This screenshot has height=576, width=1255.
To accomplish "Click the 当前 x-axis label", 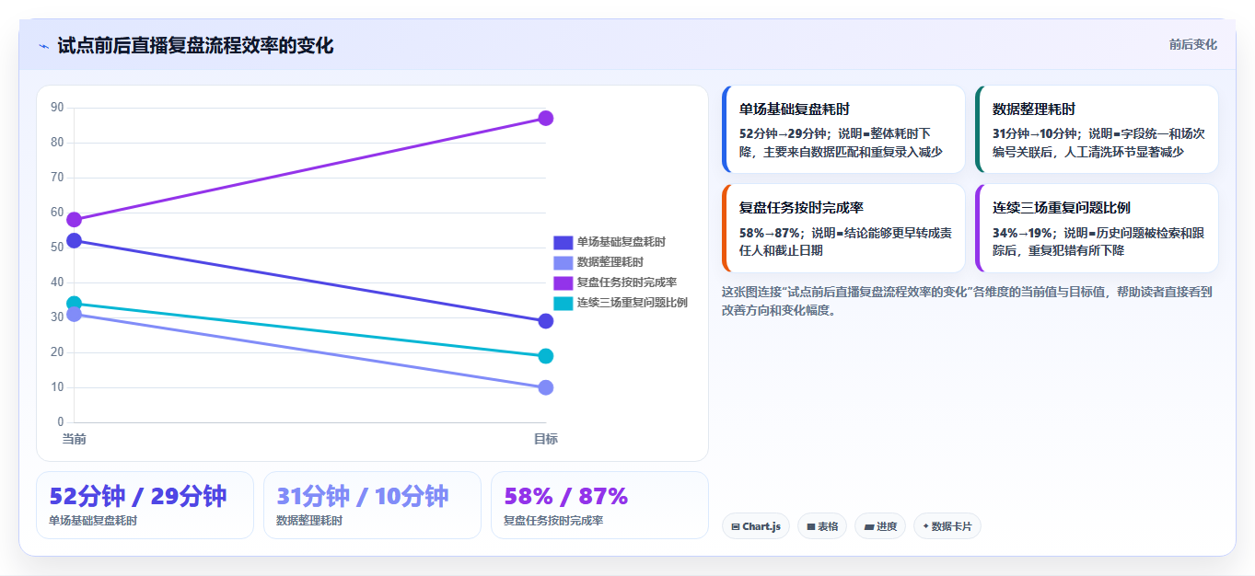I will click(75, 439).
